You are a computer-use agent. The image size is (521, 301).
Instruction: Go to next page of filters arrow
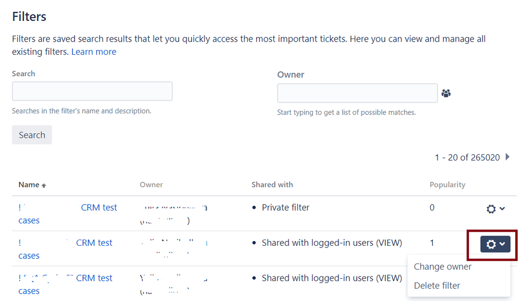[x=508, y=157]
